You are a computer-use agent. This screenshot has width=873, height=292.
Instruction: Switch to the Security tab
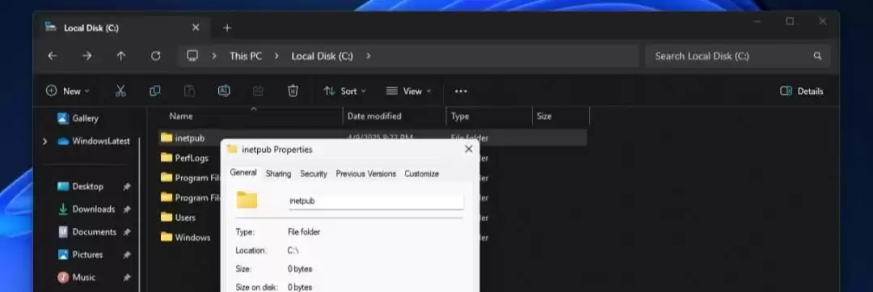pyautogui.click(x=314, y=174)
